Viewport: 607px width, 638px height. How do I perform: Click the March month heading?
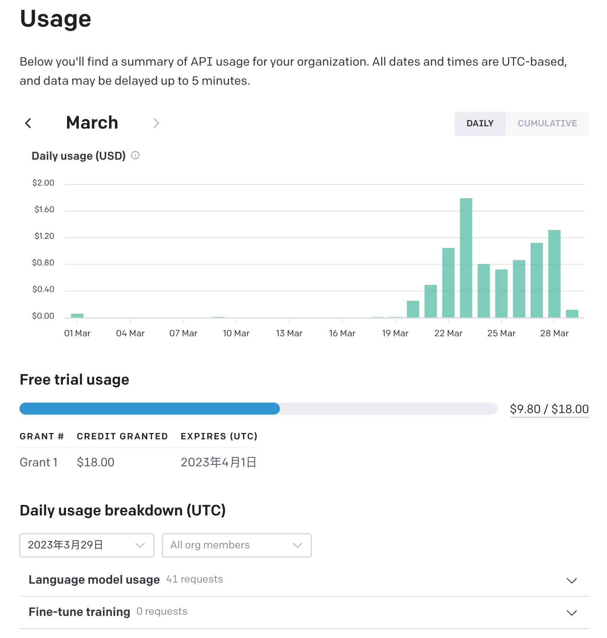(x=92, y=123)
